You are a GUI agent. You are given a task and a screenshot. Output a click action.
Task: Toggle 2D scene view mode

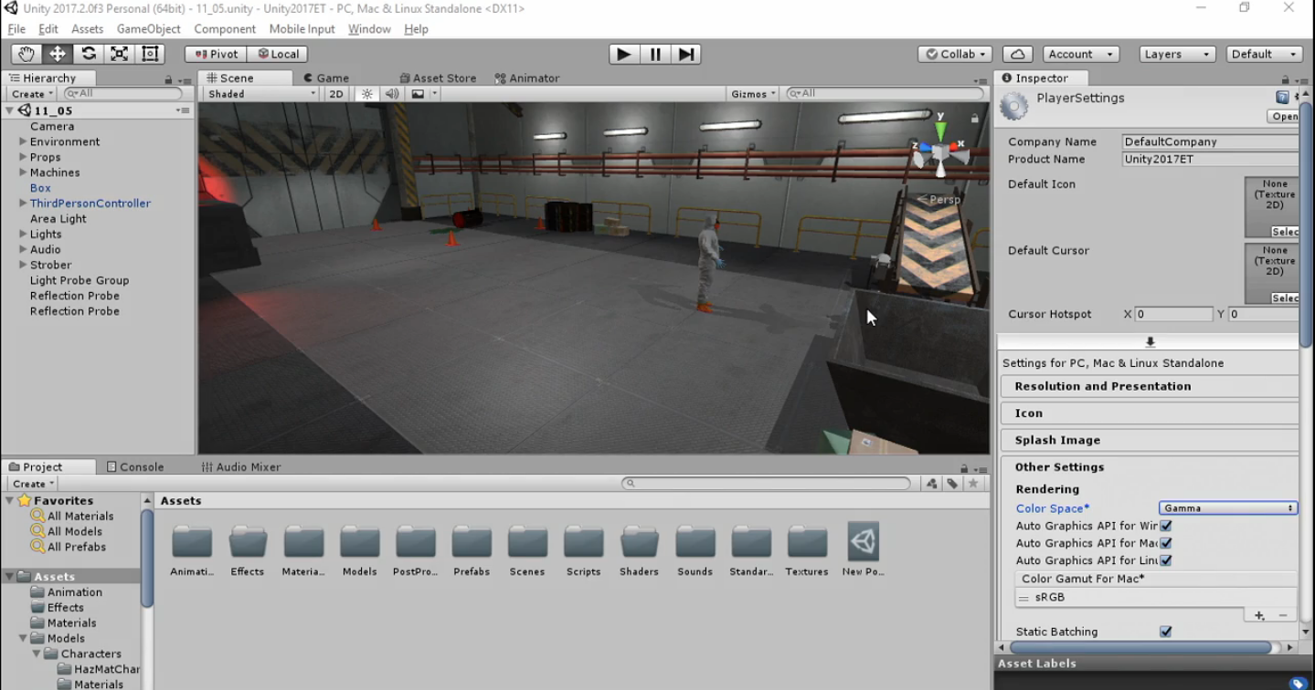336,94
